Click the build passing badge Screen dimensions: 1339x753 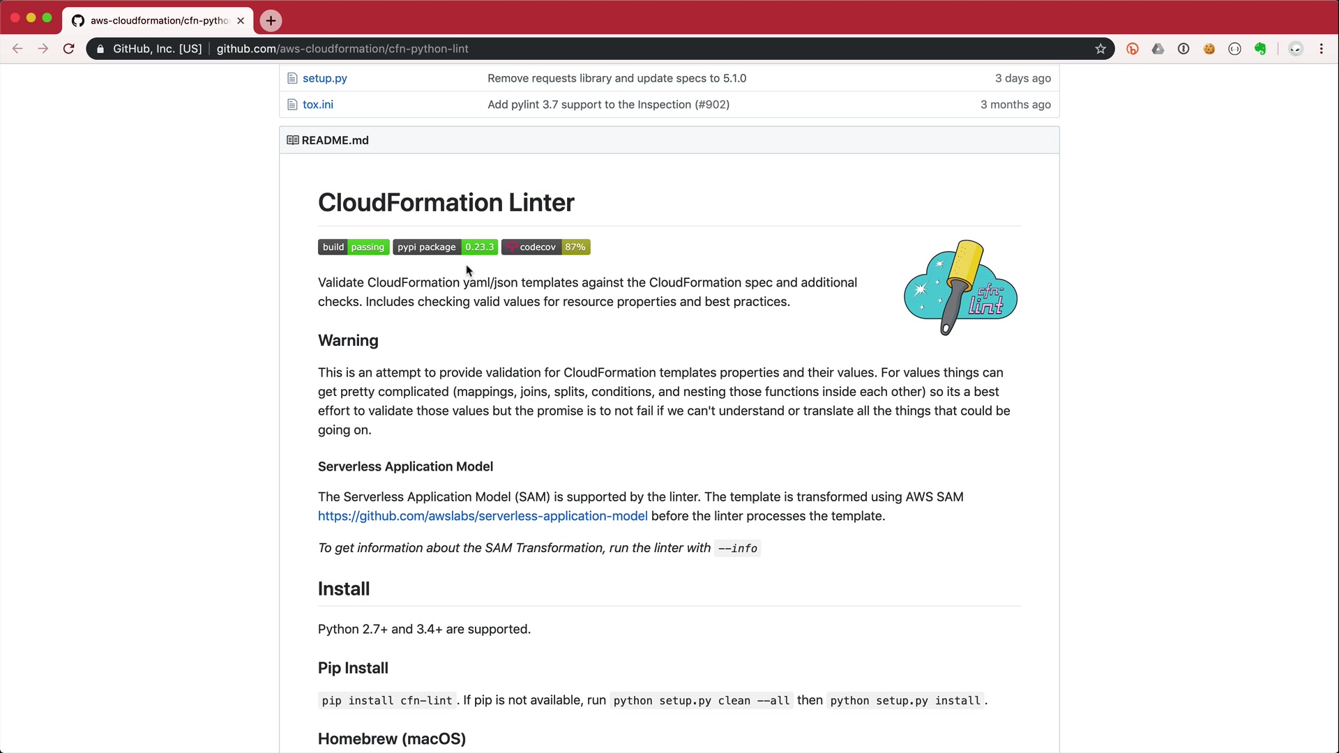point(354,247)
